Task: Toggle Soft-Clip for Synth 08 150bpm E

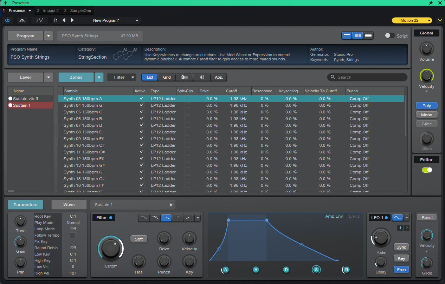Action: click(187, 132)
